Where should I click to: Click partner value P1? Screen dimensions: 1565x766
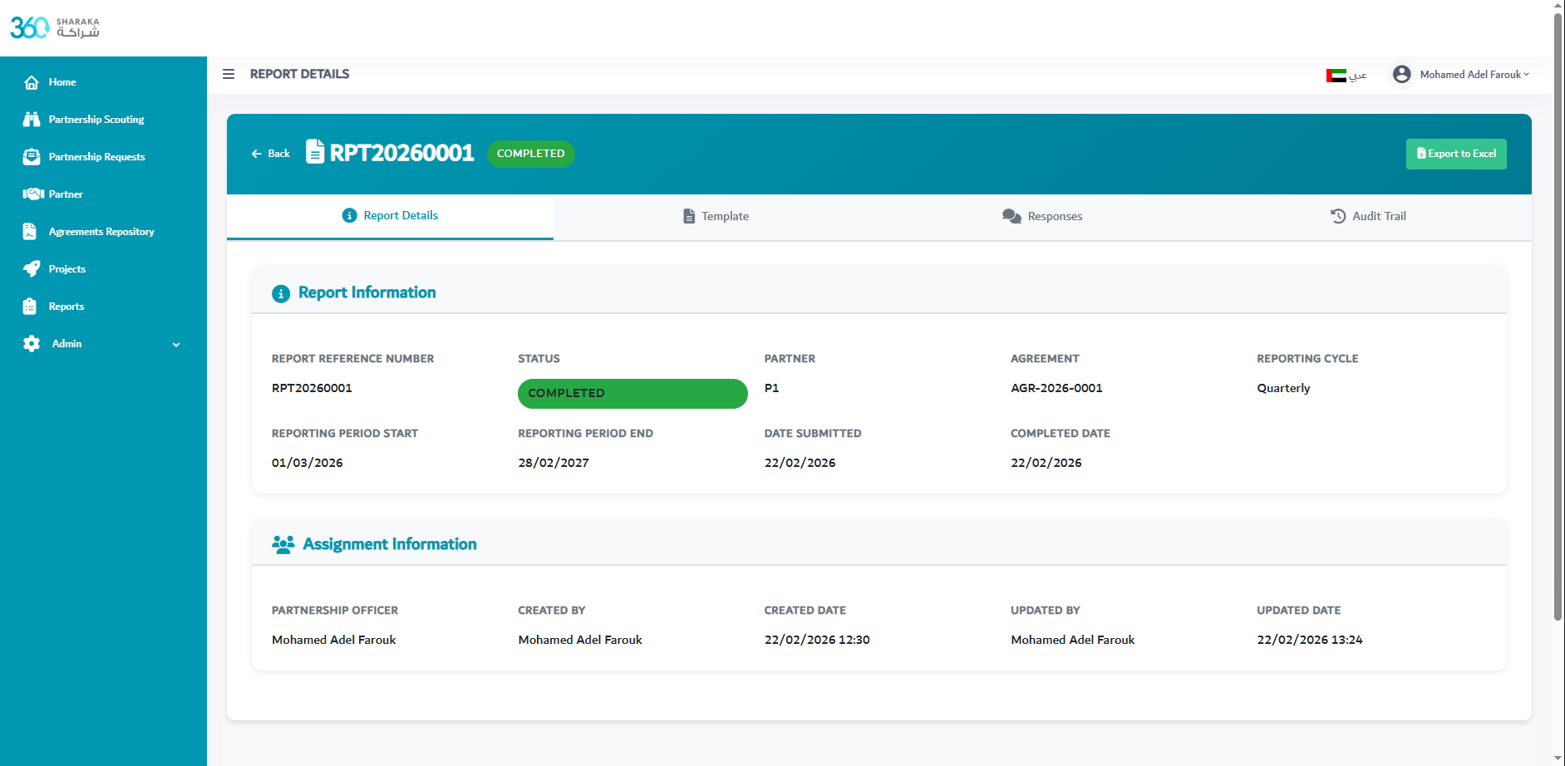point(771,388)
